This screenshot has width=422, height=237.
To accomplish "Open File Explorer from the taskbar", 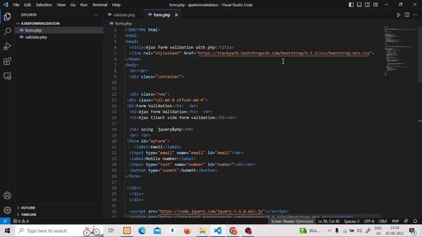I will pyautogui.click(x=202, y=231).
